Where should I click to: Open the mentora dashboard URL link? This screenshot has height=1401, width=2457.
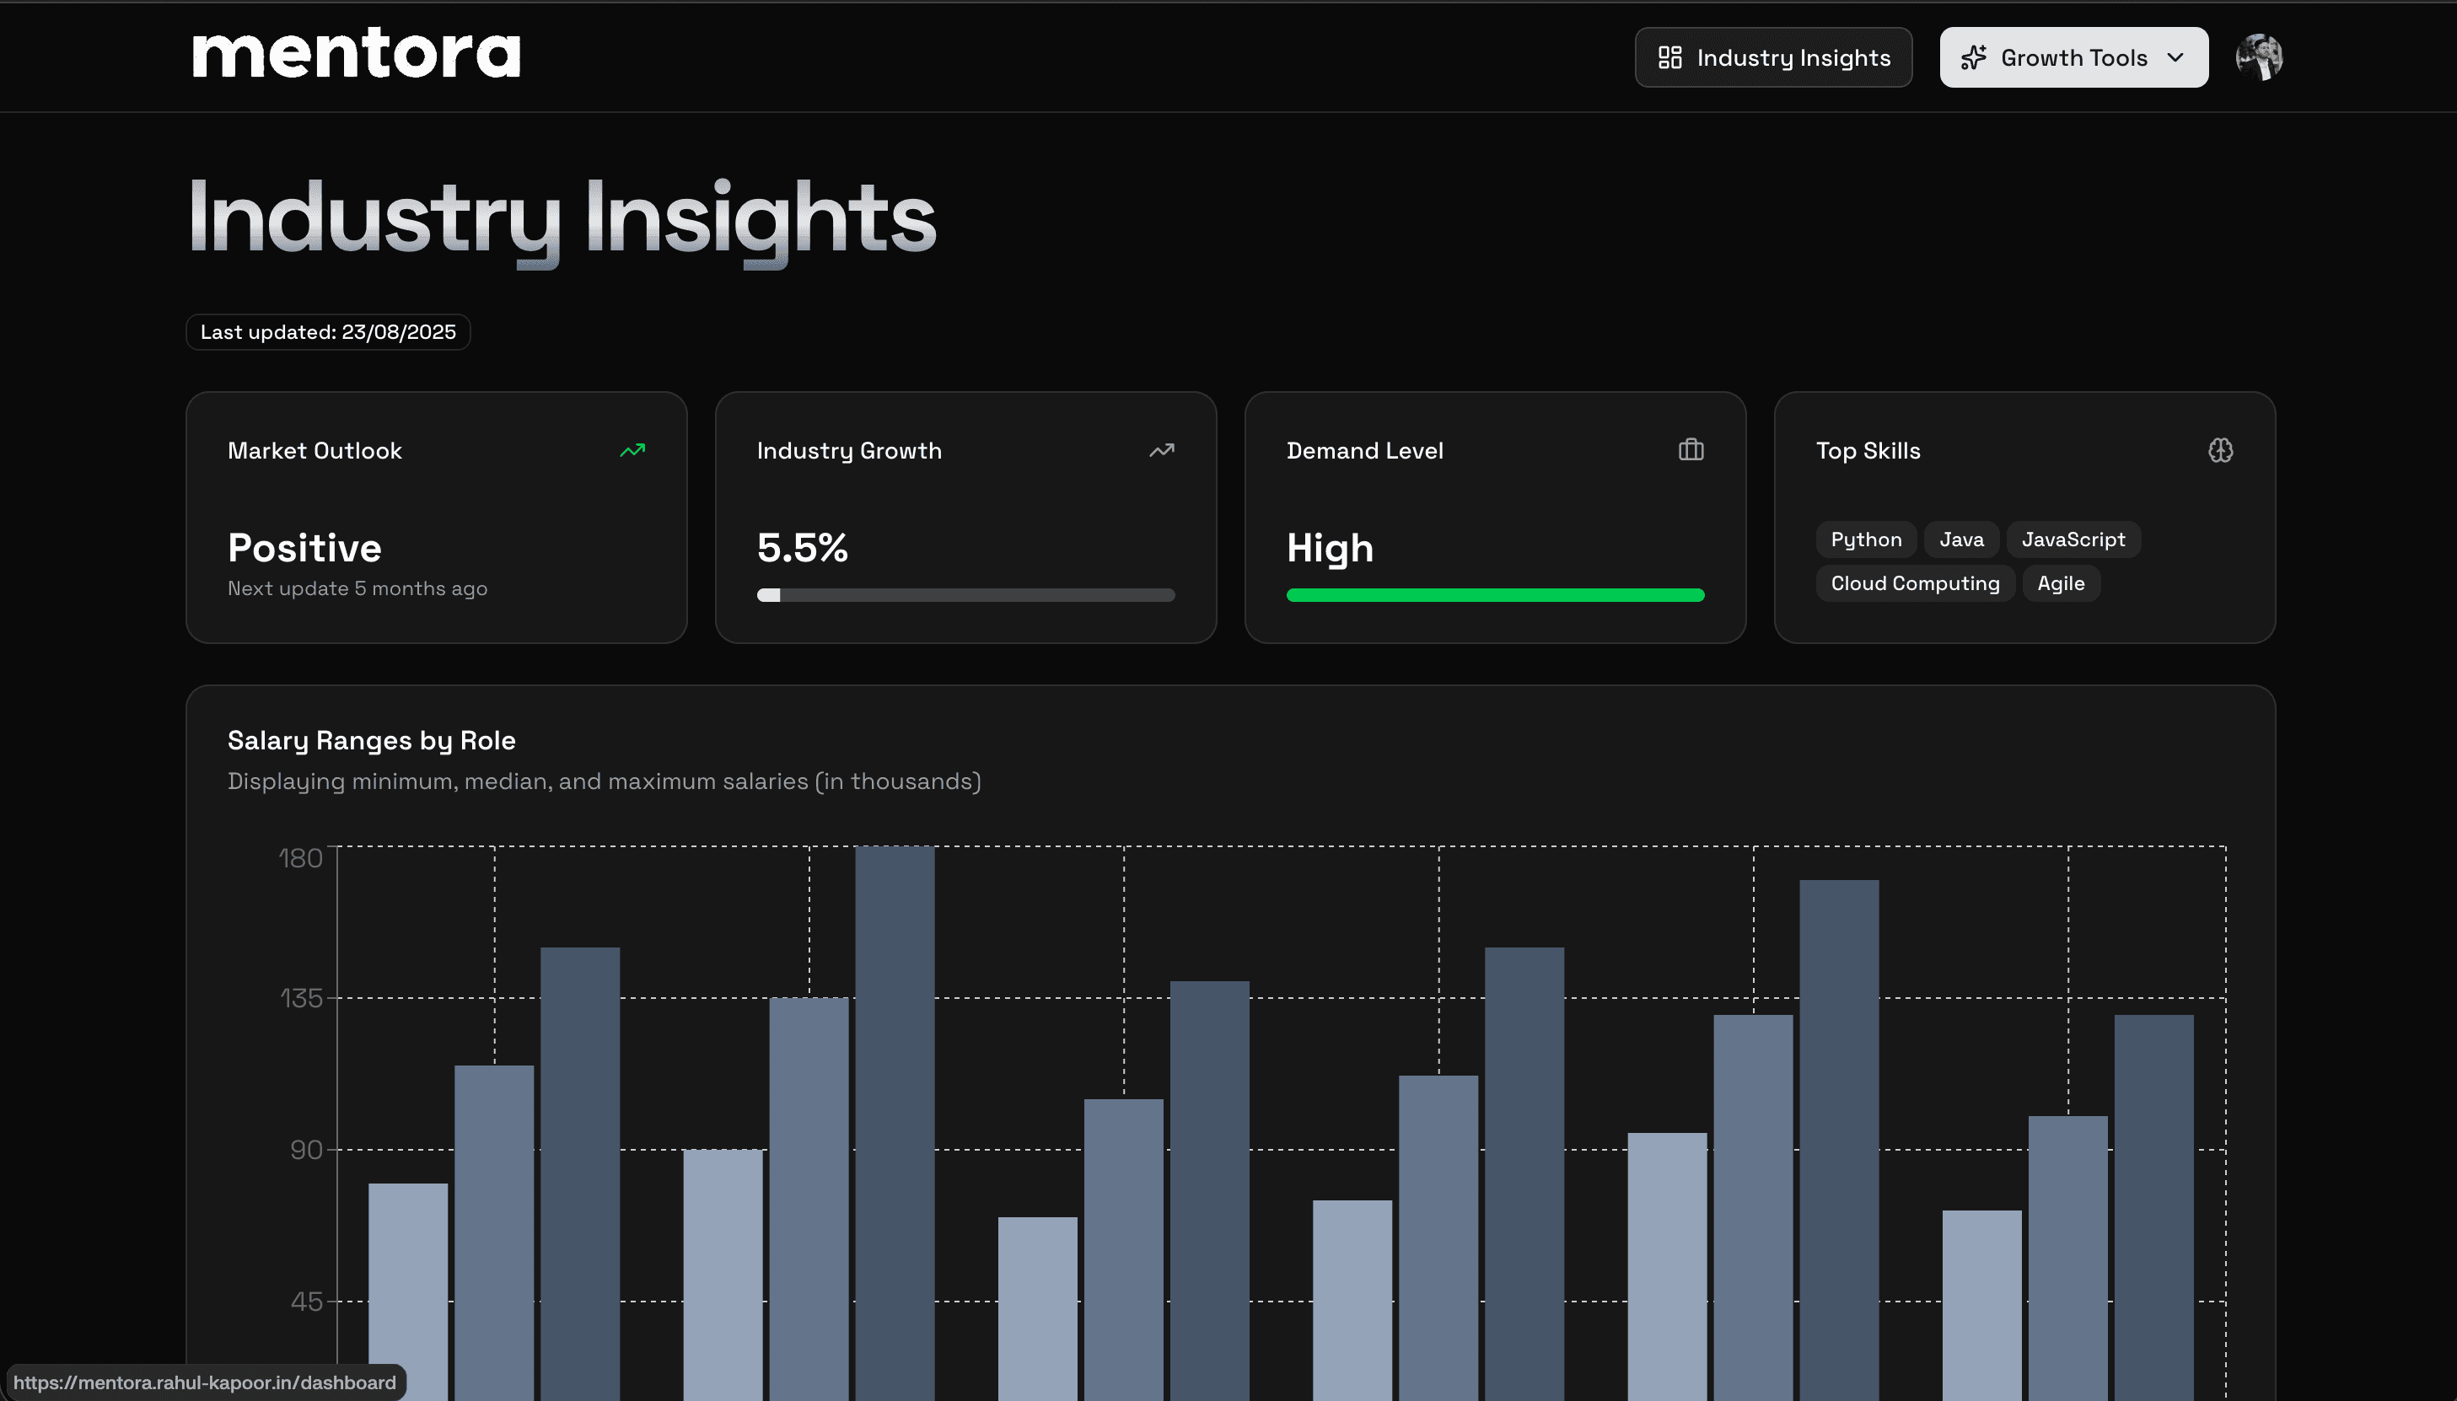[202, 1382]
